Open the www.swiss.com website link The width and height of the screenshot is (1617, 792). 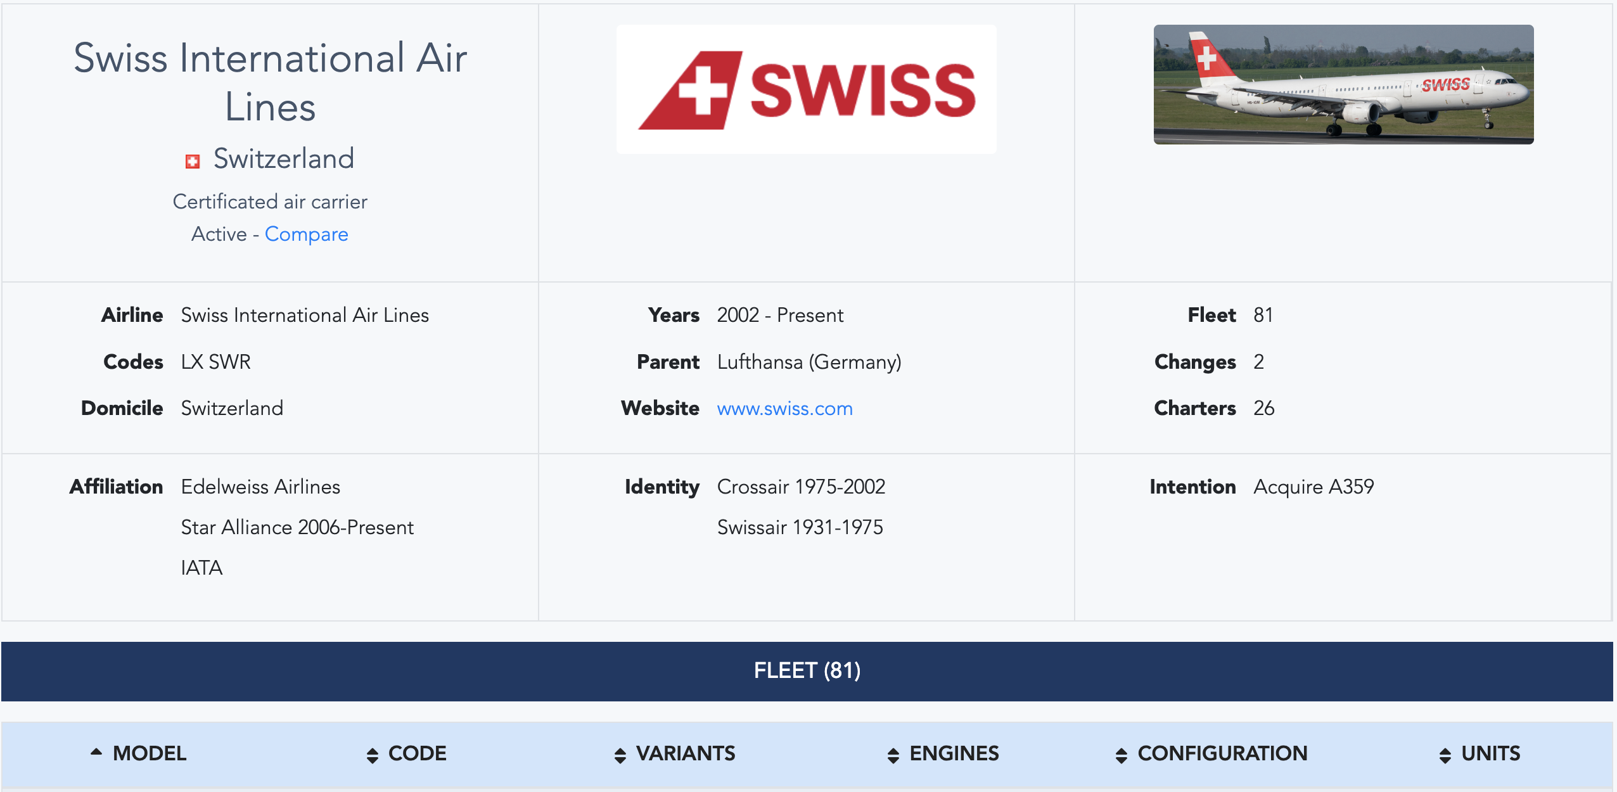[784, 409]
